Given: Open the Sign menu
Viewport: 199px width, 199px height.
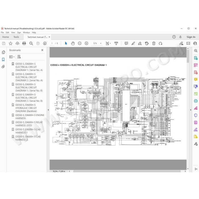Looking at the screenshot, I should click(19, 32).
